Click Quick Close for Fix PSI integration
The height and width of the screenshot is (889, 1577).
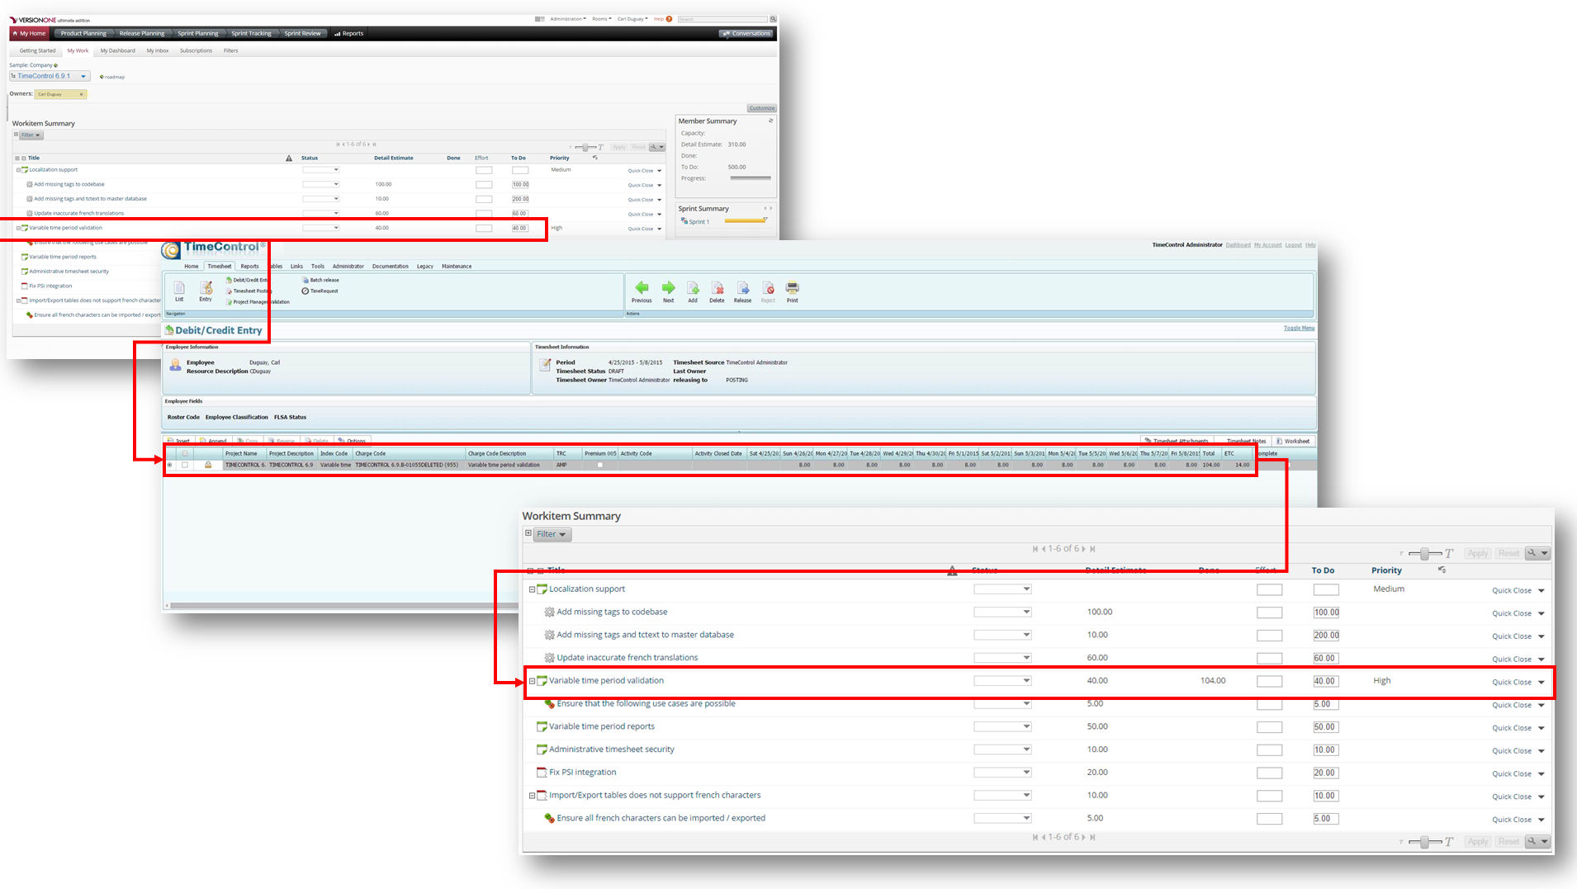click(1512, 774)
